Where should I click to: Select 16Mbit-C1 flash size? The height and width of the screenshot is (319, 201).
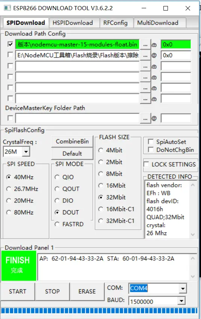[101, 209]
